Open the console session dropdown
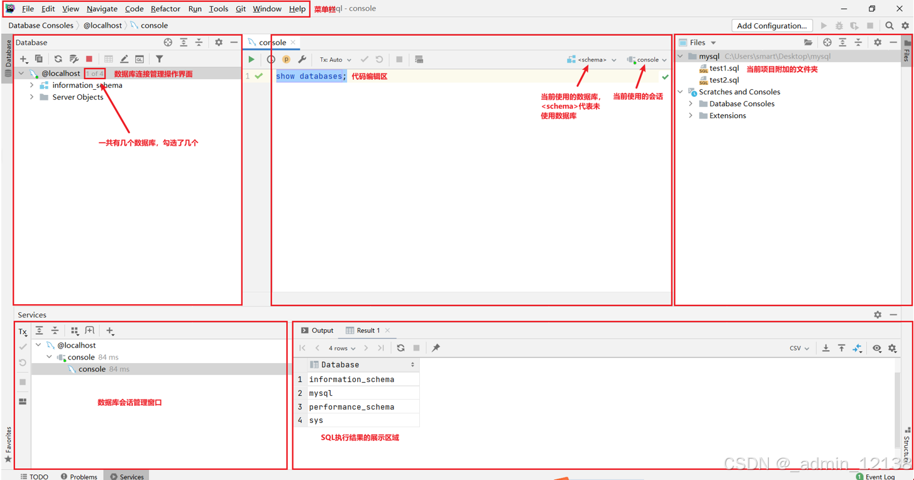The height and width of the screenshot is (480, 914). [x=647, y=60]
